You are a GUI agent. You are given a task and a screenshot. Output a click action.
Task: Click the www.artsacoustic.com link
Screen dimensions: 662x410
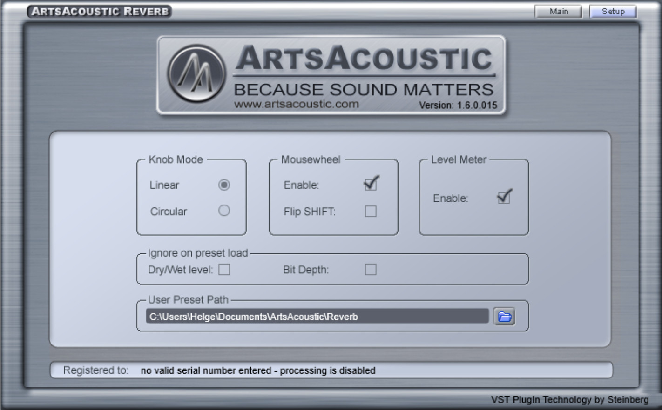[x=297, y=104]
